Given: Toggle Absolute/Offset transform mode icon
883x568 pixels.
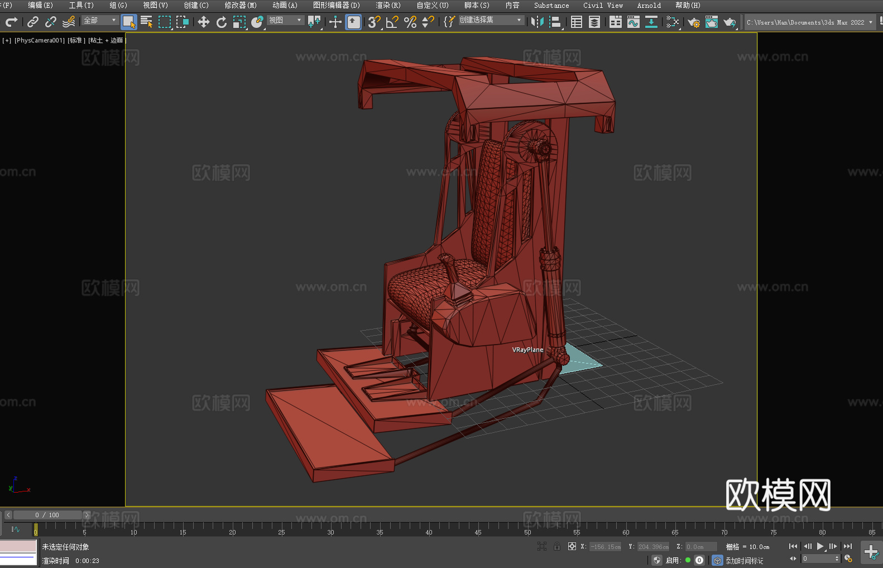Looking at the screenshot, I should 572,546.
